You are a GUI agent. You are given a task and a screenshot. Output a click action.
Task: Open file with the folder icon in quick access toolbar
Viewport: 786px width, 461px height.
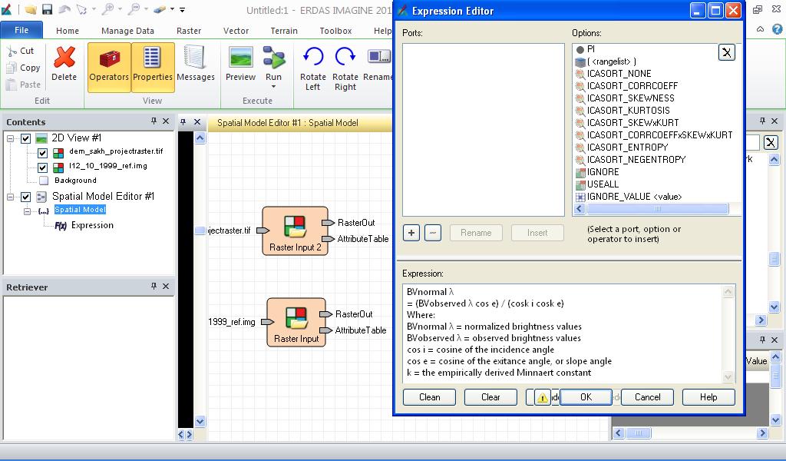31,9
